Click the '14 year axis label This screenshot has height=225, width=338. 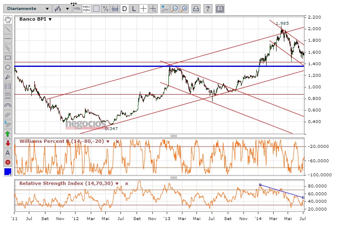[x=258, y=218]
